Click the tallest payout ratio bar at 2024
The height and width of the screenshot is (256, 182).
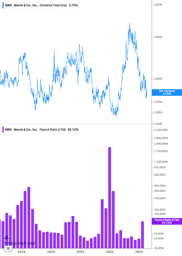point(110,198)
